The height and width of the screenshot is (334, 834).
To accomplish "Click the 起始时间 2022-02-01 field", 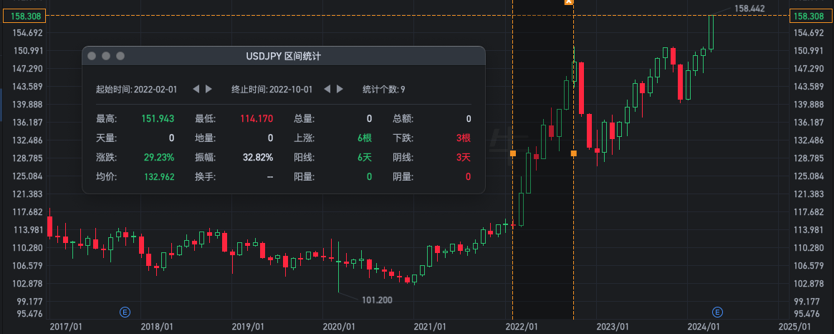I will click(x=136, y=89).
